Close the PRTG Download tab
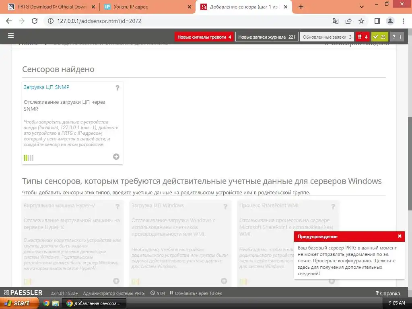This screenshot has width=412, height=309. coord(93,7)
